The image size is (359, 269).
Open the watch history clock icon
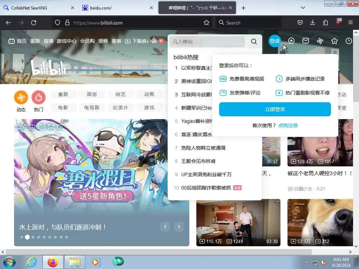coord(348,41)
